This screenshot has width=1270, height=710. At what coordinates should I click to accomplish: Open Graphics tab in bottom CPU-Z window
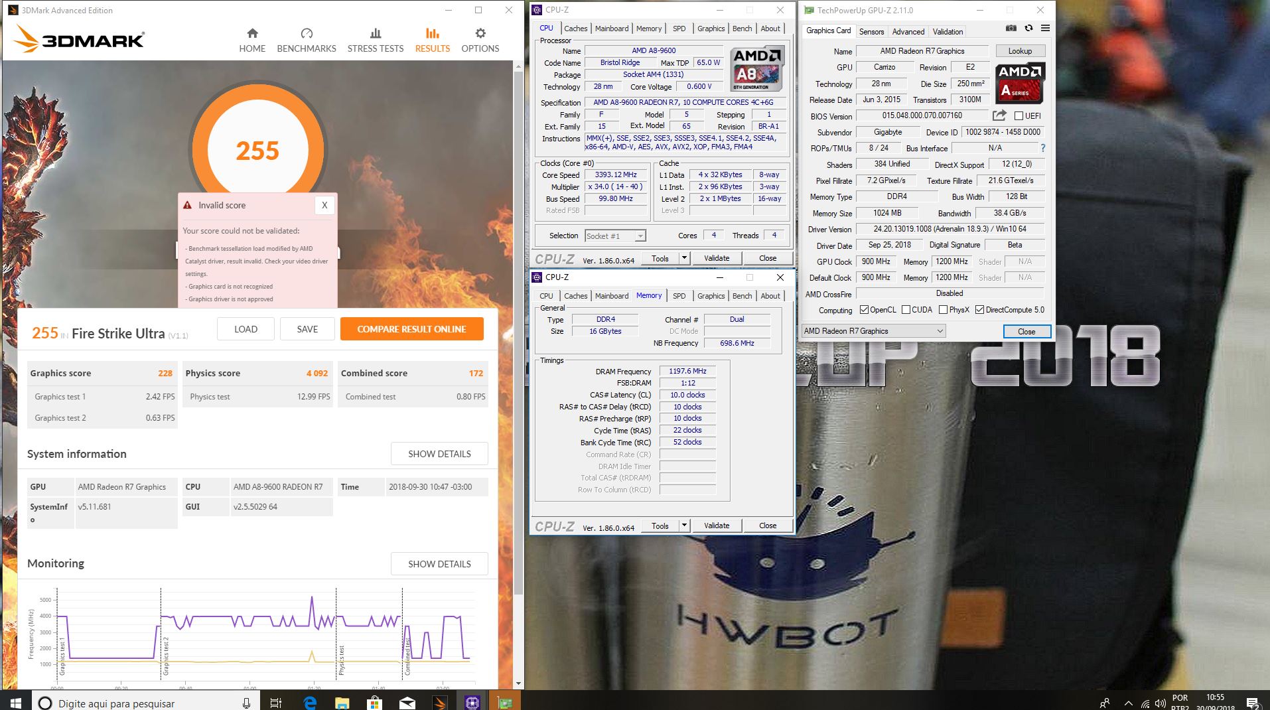click(711, 296)
